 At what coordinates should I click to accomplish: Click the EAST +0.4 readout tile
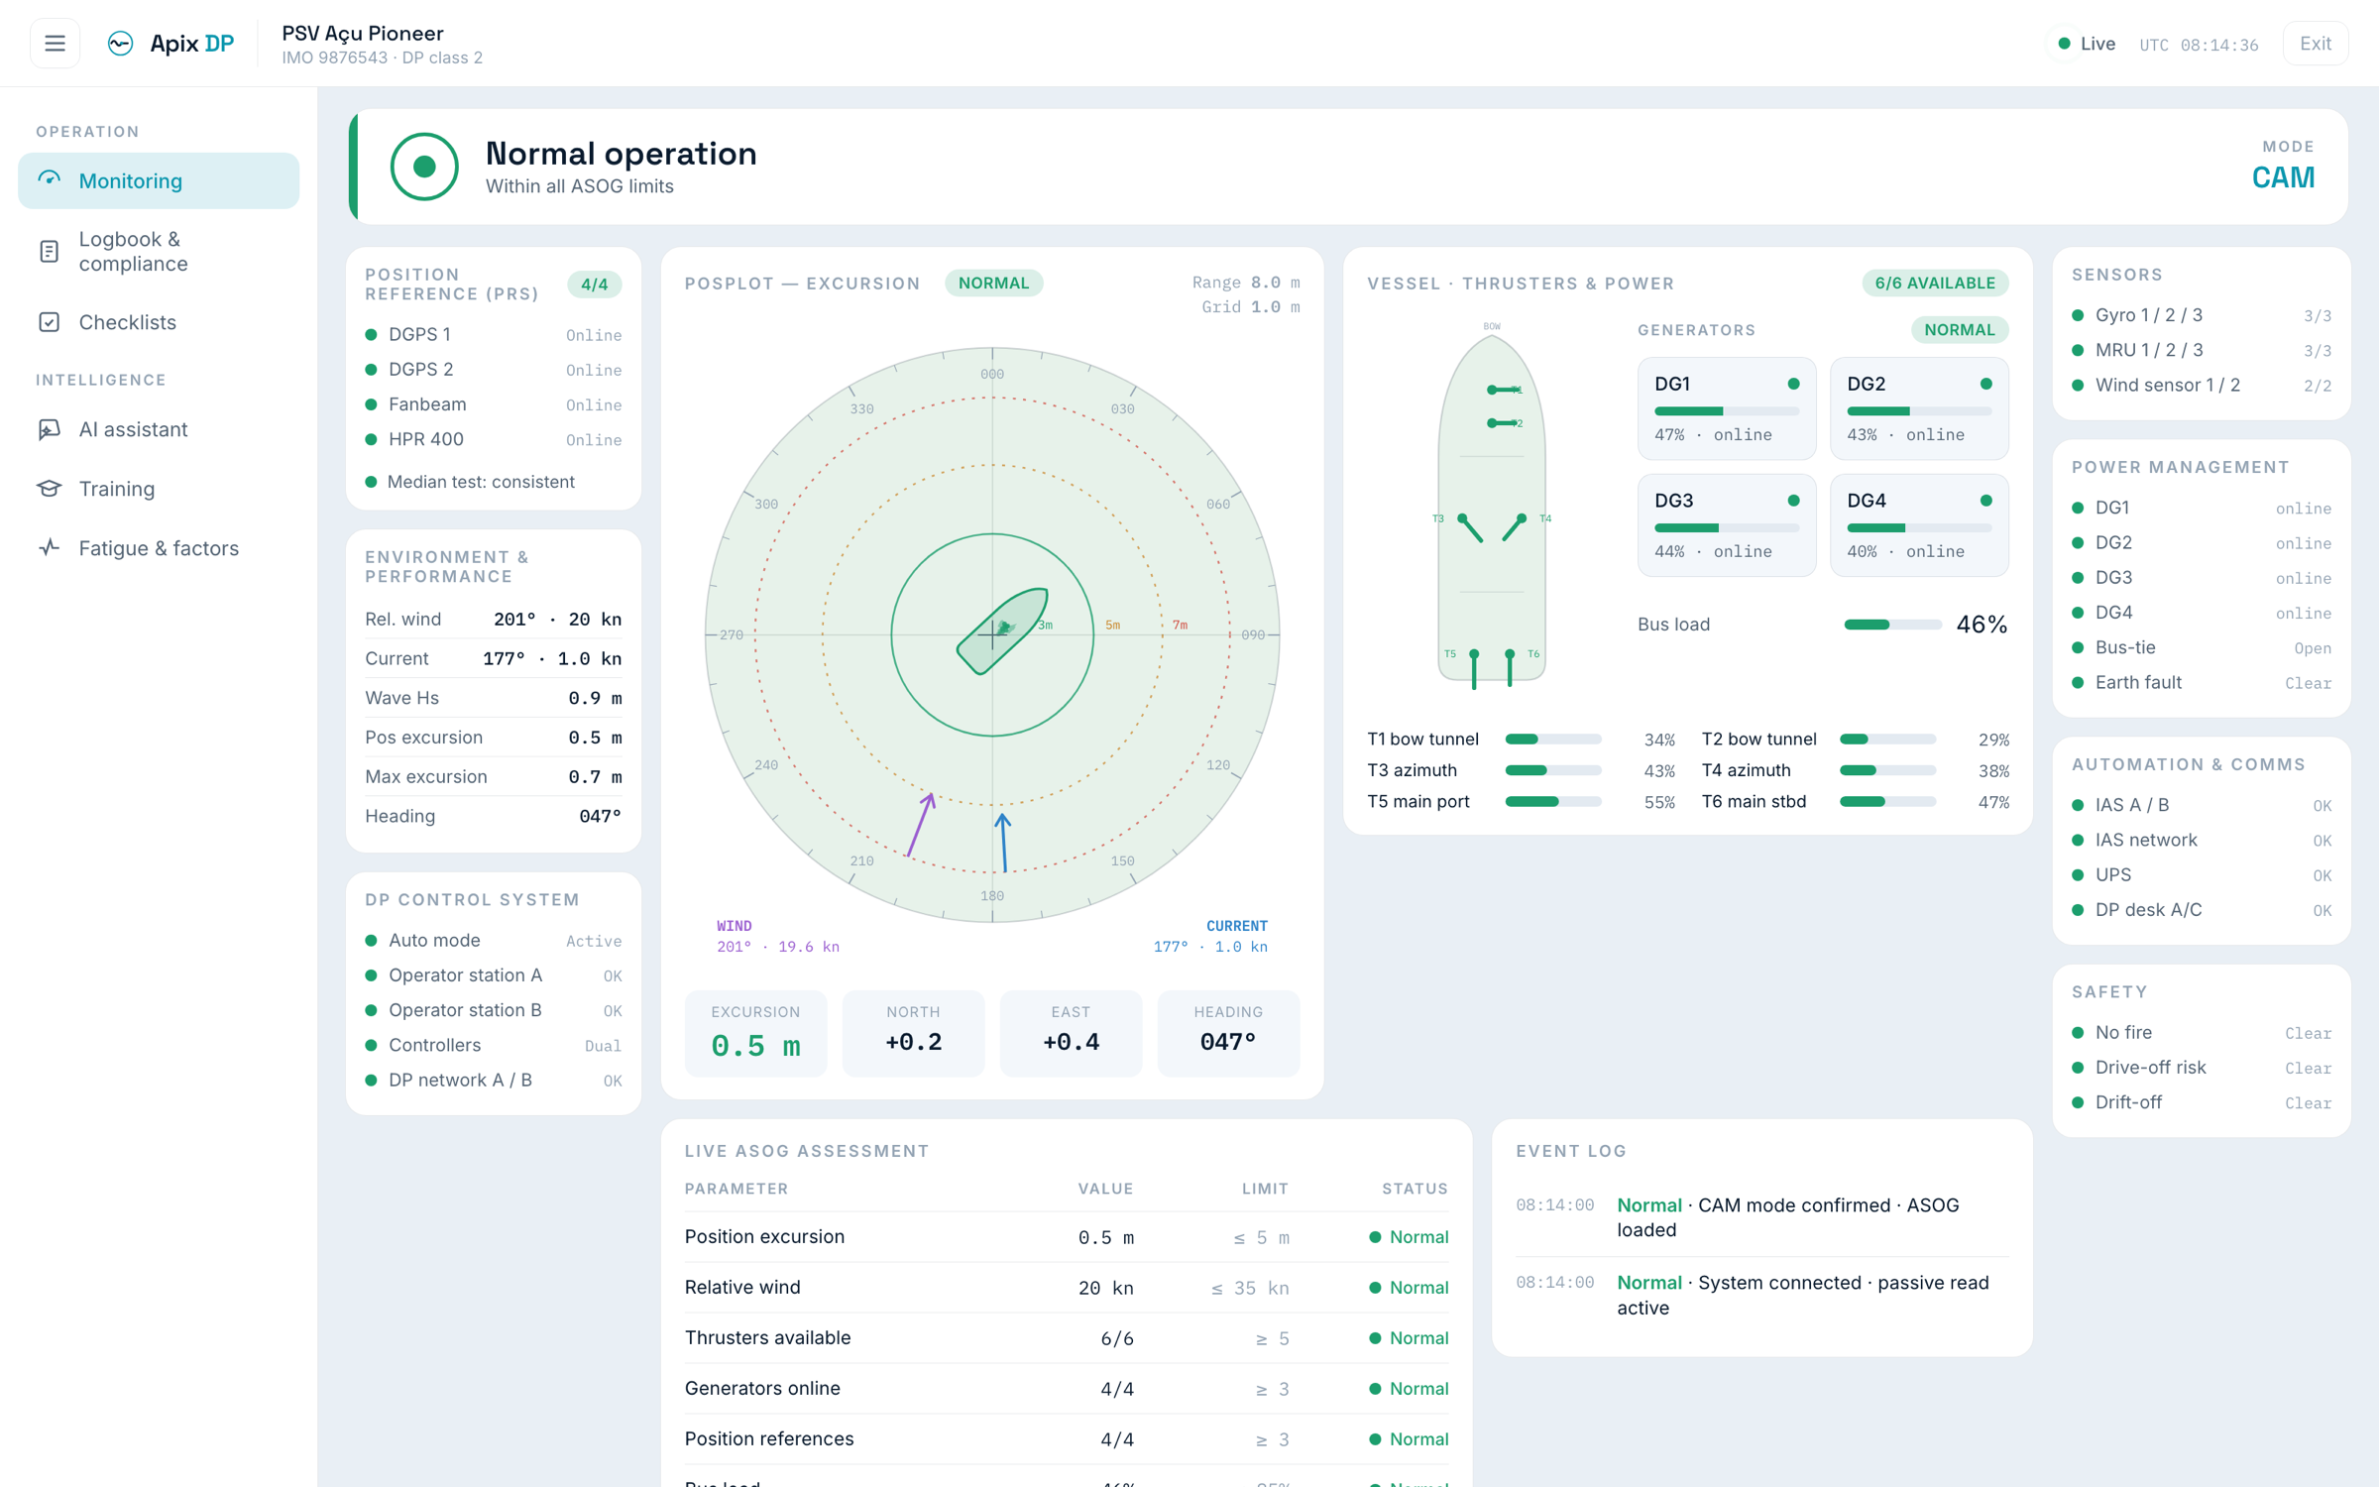point(1071,1033)
